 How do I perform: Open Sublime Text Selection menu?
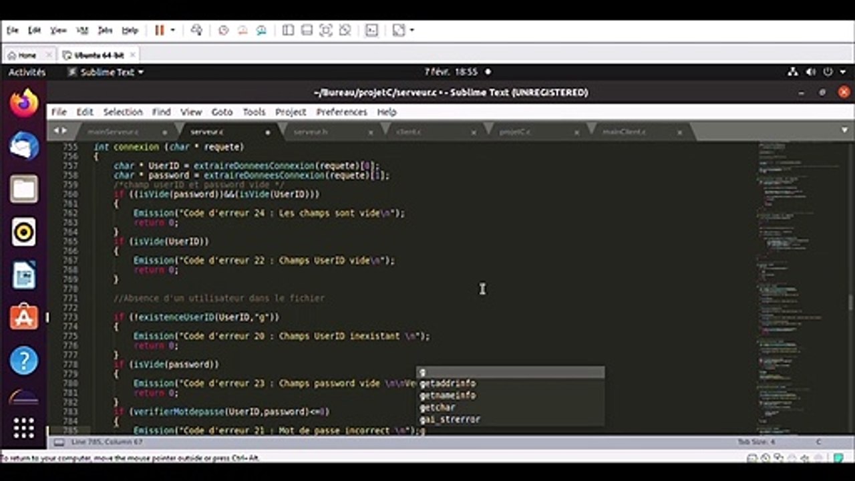(123, 112)
